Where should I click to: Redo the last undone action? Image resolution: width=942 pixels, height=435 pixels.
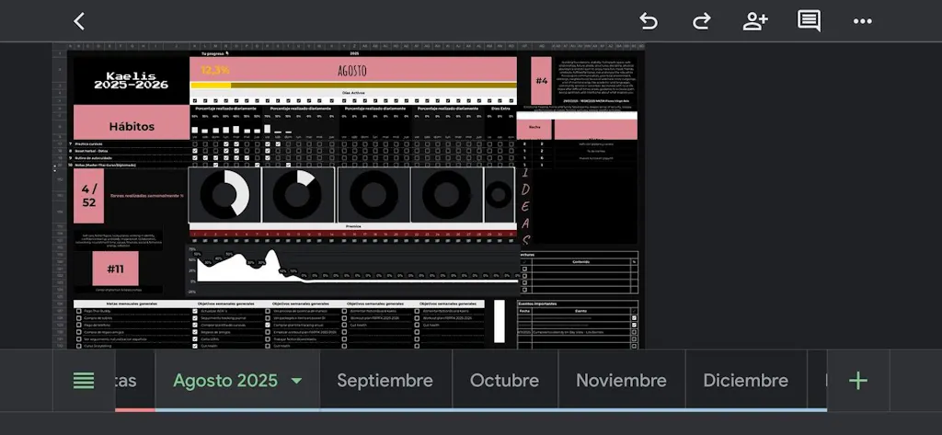pyautogui.click(x=702, y=21)
